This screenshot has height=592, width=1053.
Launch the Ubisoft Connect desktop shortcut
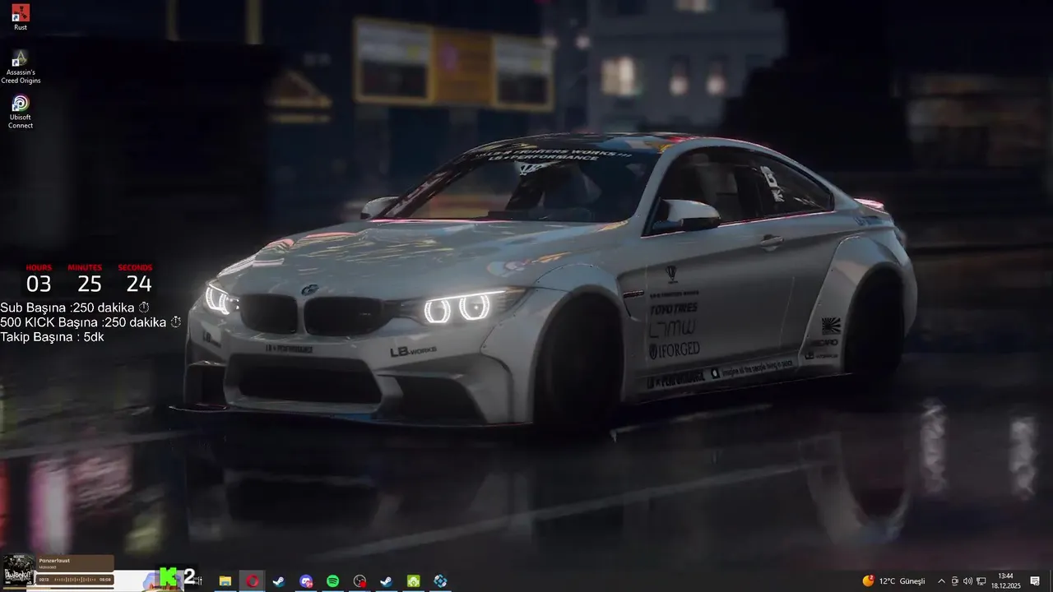[21, 111]
